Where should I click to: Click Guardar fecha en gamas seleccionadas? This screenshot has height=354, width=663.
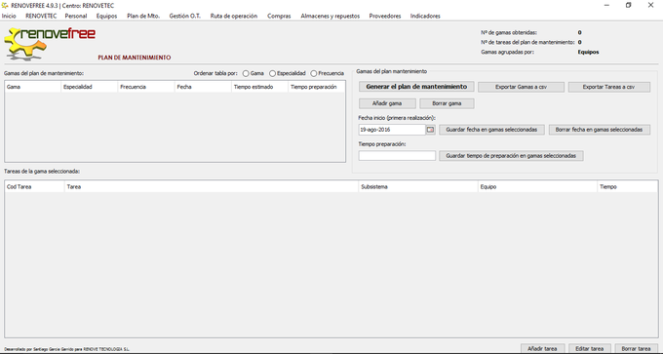(x=491, y=130)
